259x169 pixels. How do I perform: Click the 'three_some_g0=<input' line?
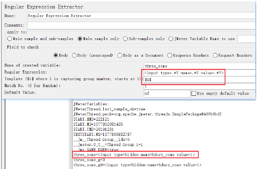click(x=137, y=165)
